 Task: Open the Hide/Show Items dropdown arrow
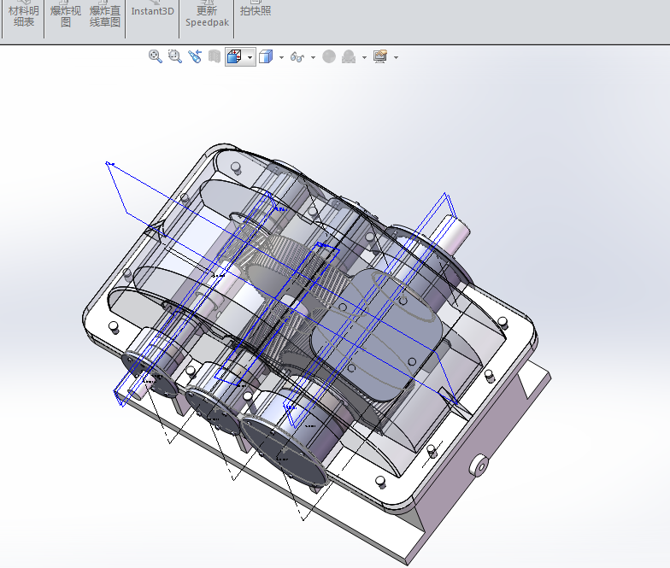point(313,57)
